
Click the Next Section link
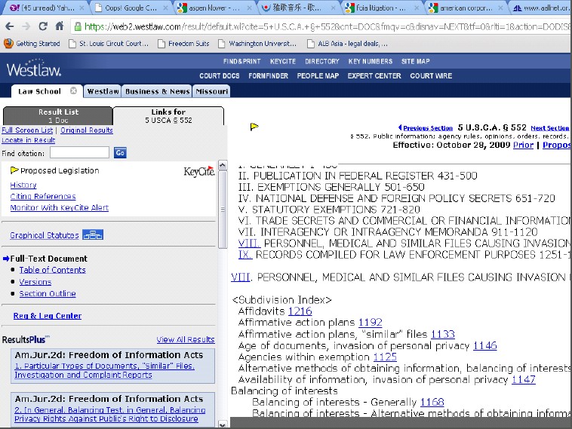550,128
